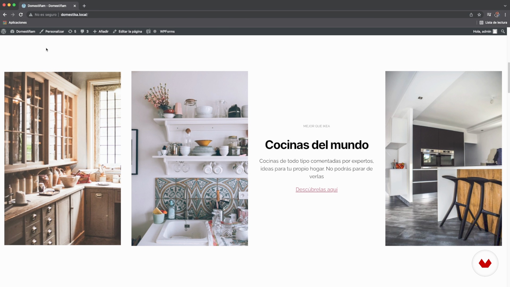Open Chrome three-dot menu
Image resolution: width=510 pixels, height=287 pixels.
[x=505, y=15]
